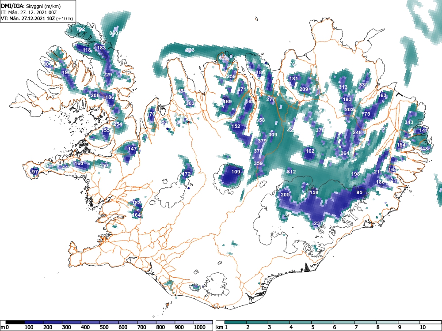Click the visibility value 254
The image size is (442, 331).
(x=118, y=124)
